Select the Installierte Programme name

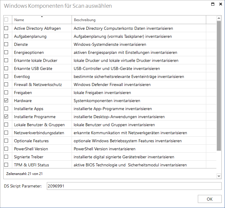pos(35,117)
